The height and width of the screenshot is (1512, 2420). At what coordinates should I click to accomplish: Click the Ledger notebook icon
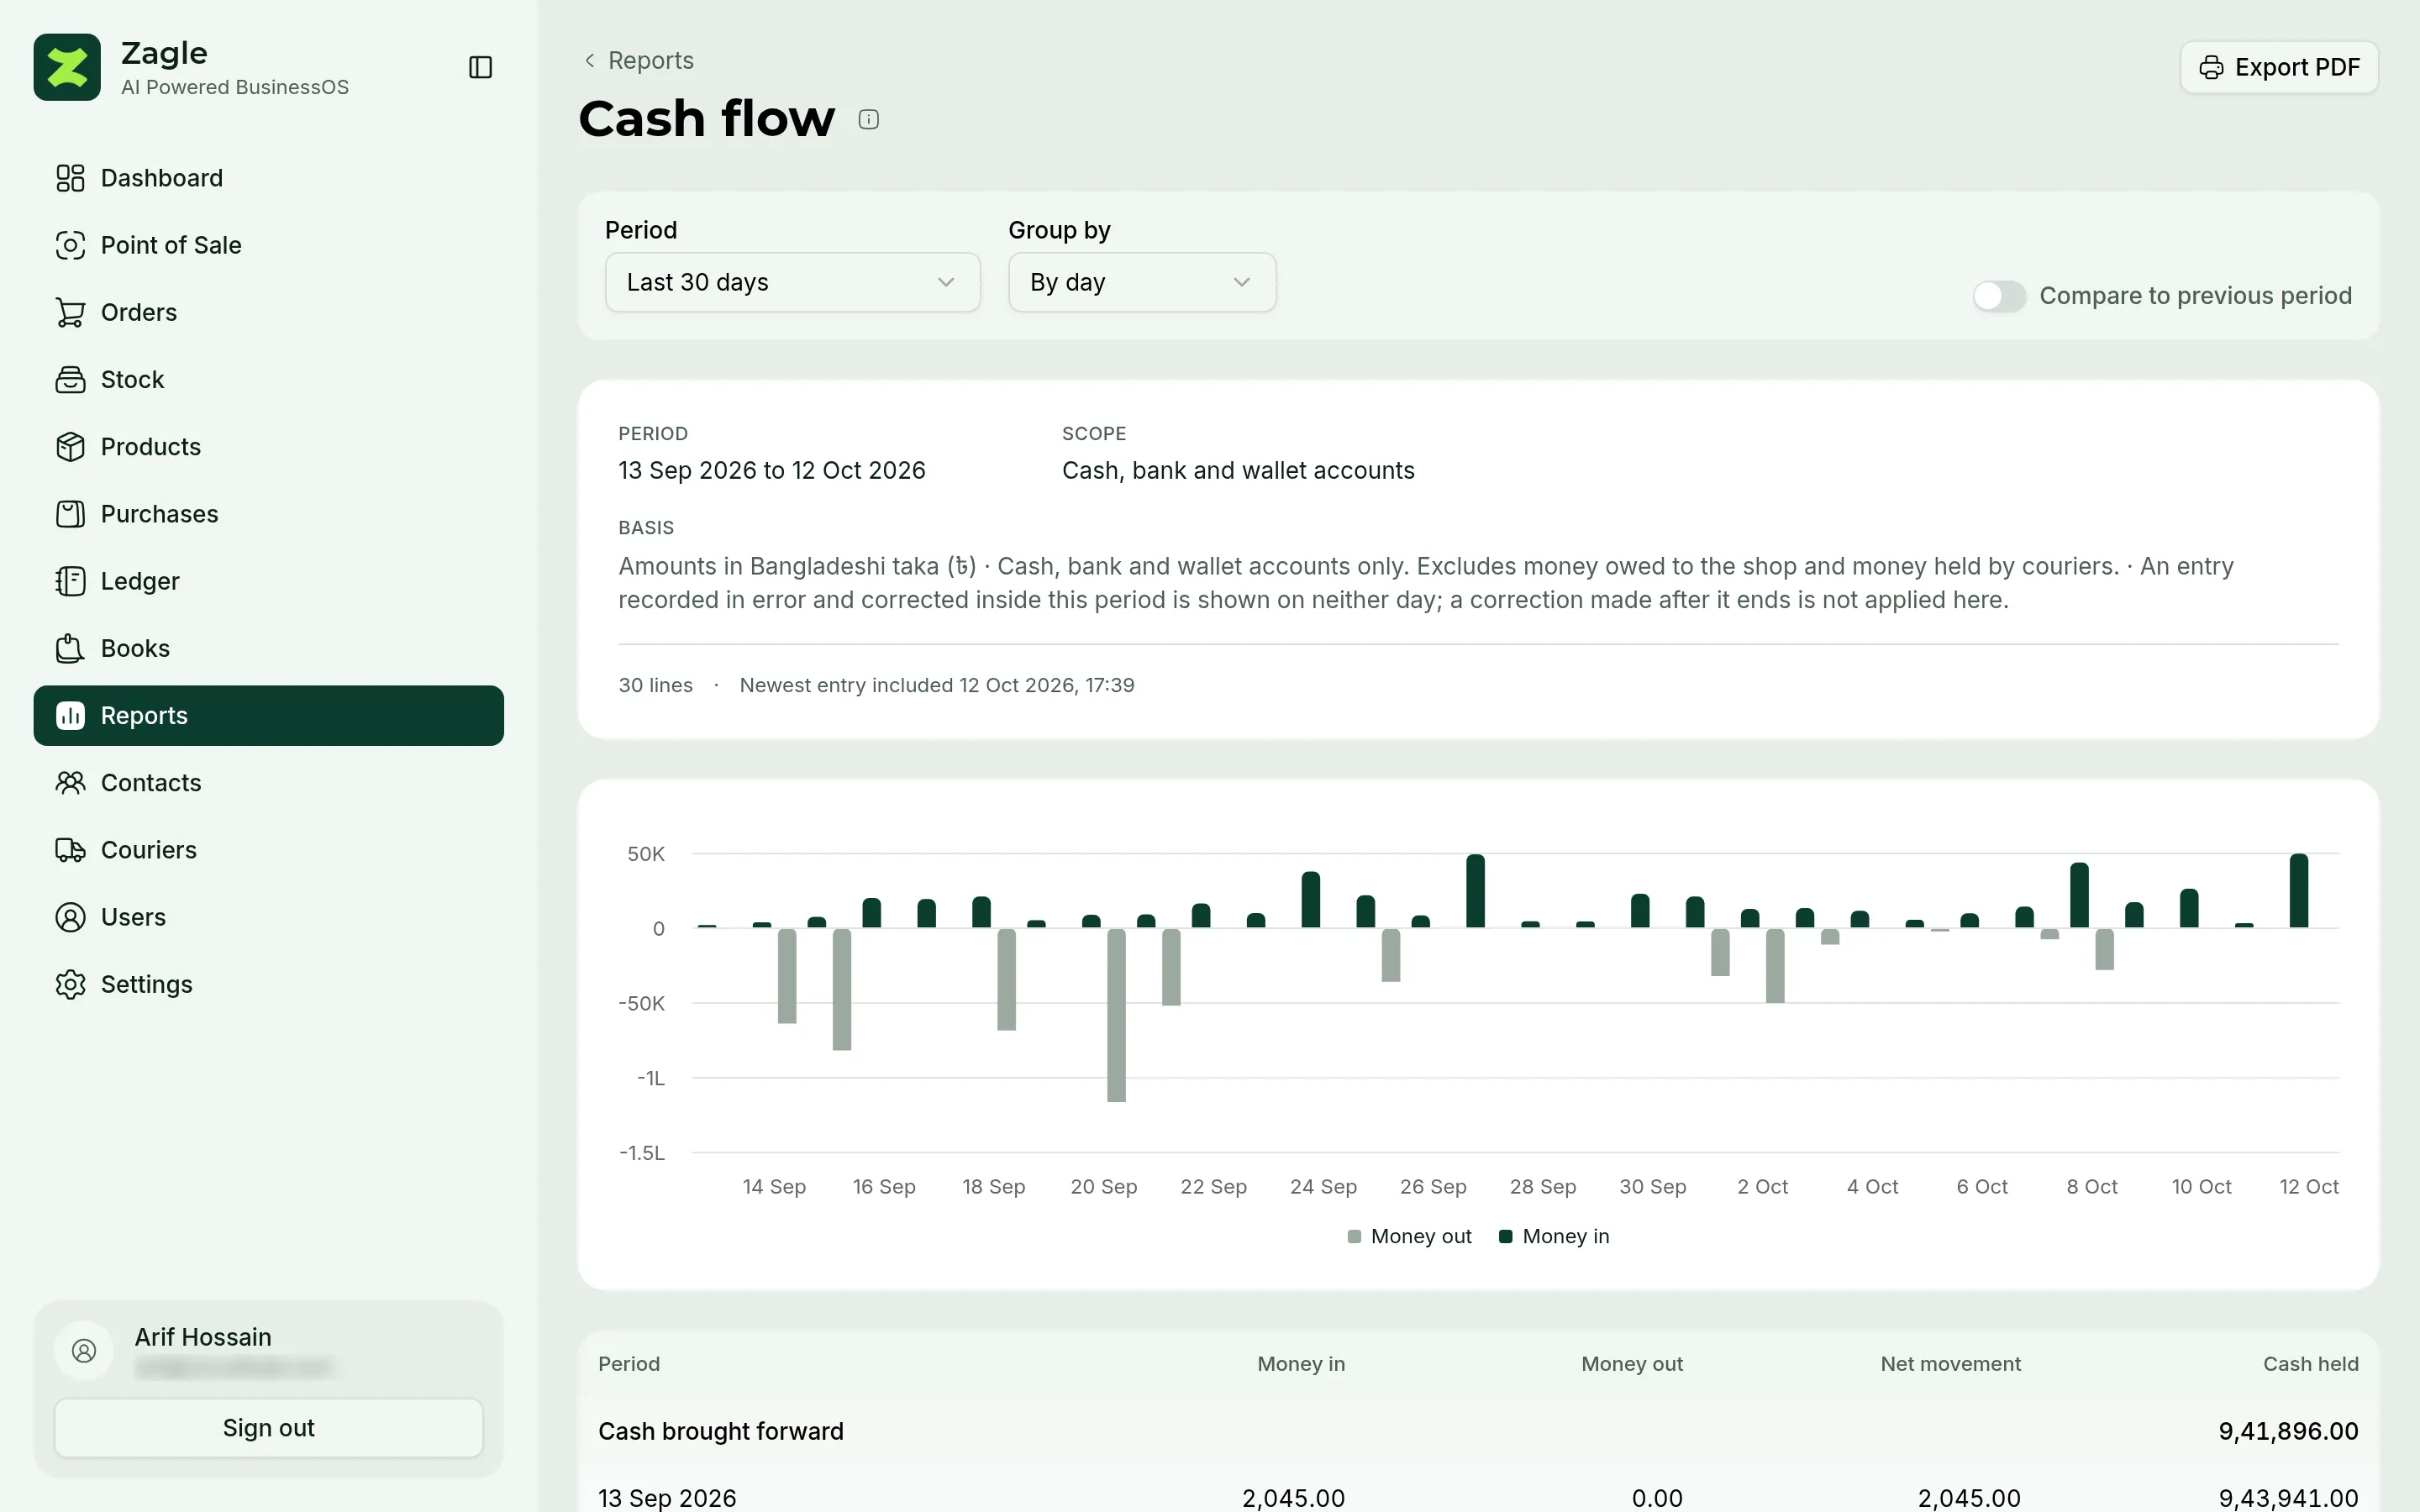[x=70, y=581]
